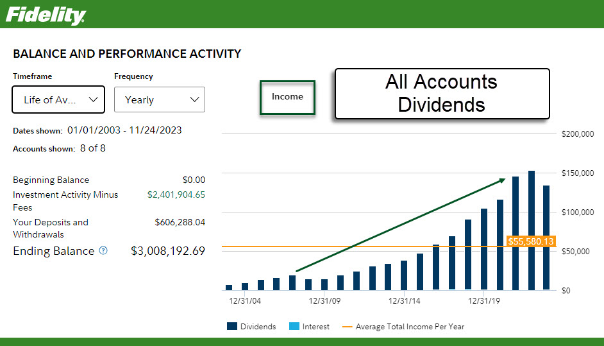Click the 12/31/19 axis label
Image resolution: width=604 pixels, height=346 pixels.
(x=484, y=300)
